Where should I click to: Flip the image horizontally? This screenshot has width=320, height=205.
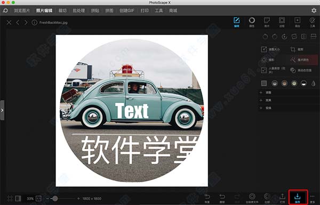(x=303, y=37)
